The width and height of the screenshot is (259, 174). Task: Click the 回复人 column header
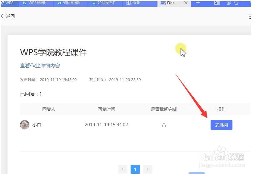coord(49,109)
